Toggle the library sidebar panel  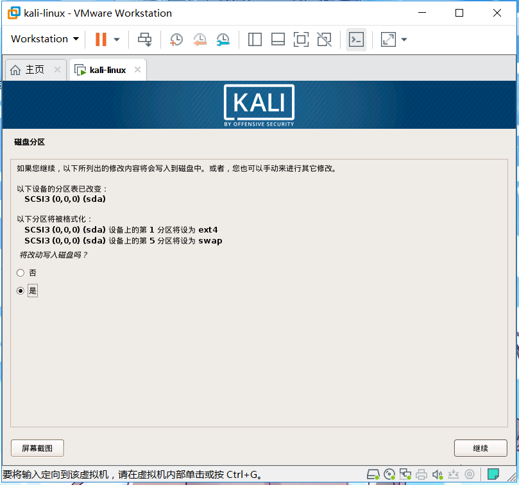(x=255, y=39)
